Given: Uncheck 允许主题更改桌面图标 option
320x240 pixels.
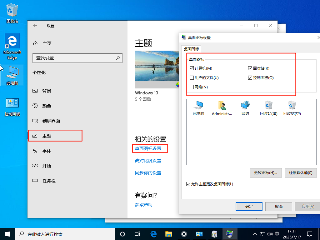Looking at the screenshot, I should pos(188,184).
